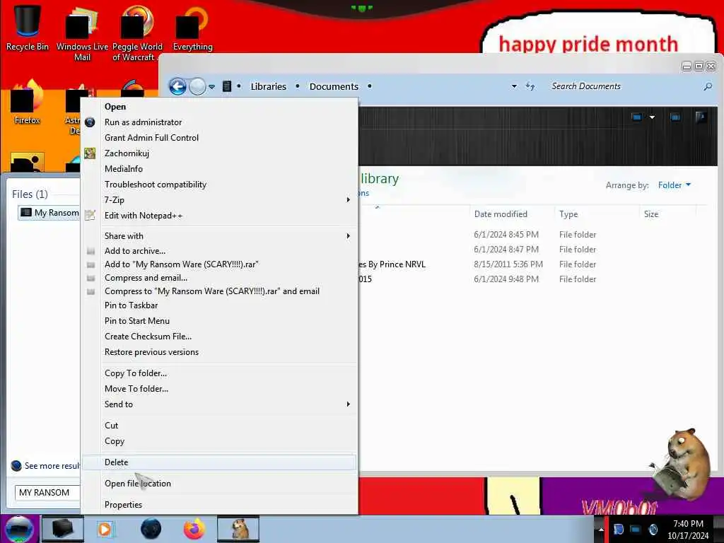Open the media player taskbar icon
This screenshot has width=724, height=543.
pyautogui.click(x=105, y=529)
